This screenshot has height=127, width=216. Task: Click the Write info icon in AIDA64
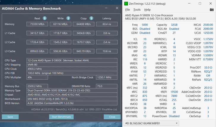(x=68, y=18)
